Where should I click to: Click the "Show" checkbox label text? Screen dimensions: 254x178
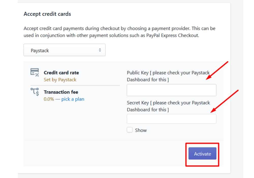(x=141, y=130)
